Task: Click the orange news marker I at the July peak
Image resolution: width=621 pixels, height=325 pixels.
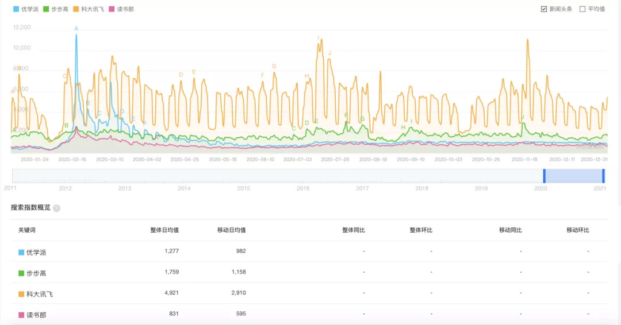Action: (318, 38)
